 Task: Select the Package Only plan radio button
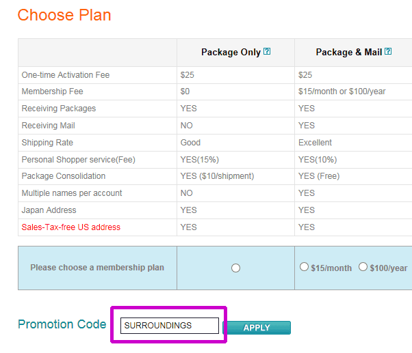pyautogui.click(x=235, y=268)
